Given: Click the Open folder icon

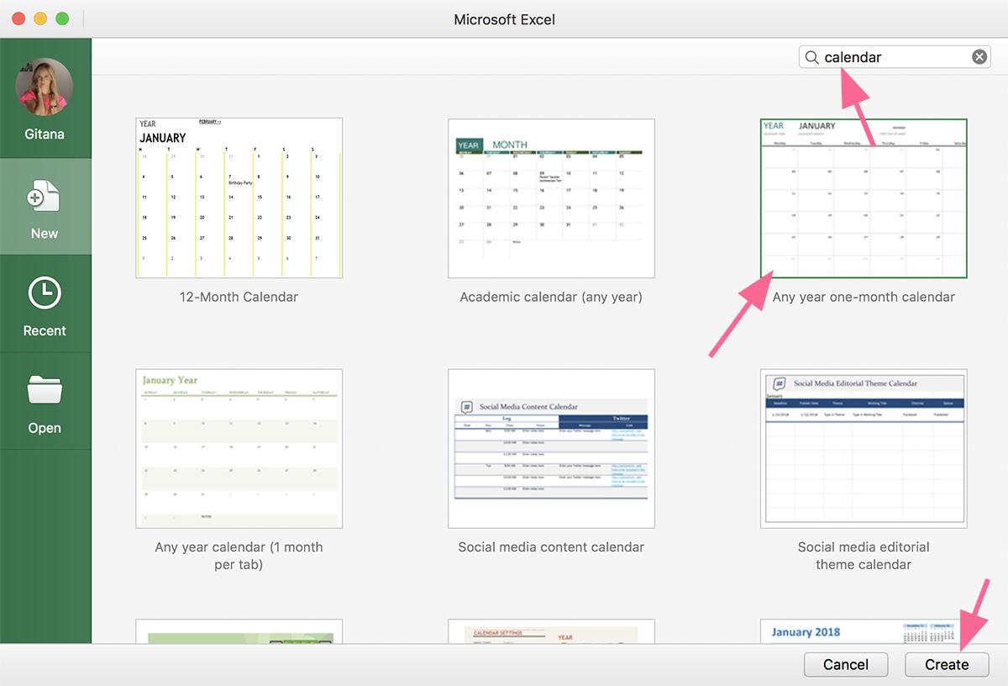Looking at the screenshot, I should [45, 390].
